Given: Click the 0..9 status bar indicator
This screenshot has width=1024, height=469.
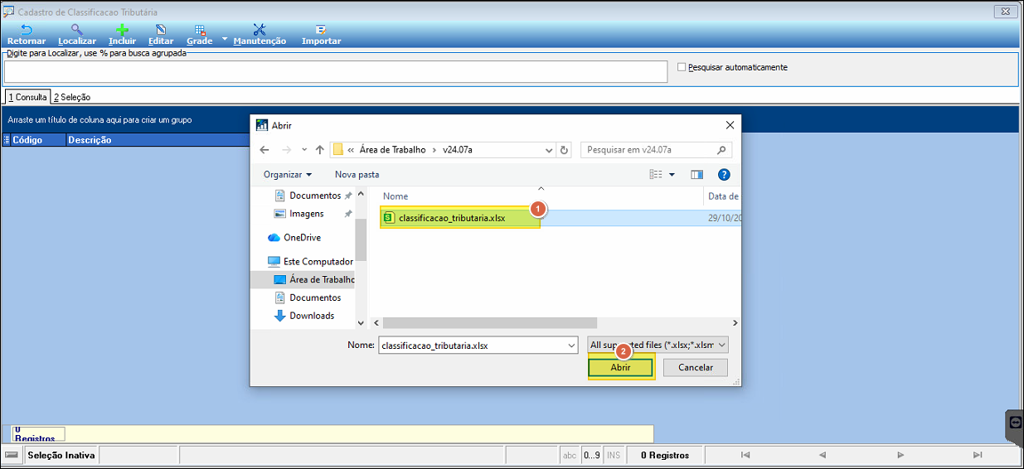Looking at the screenshot, I should 592,455.
